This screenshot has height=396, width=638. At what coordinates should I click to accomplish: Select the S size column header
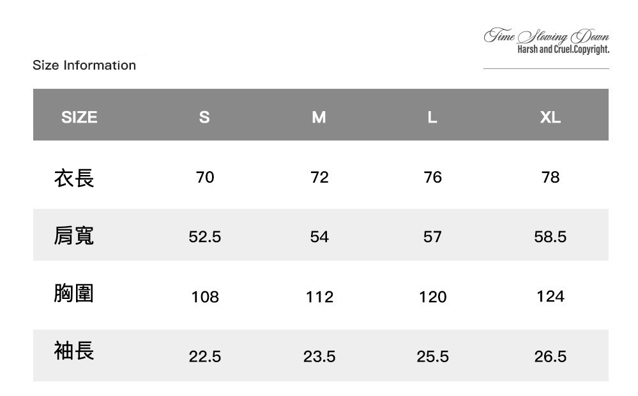pyautogui.click(x=204, y=117)
